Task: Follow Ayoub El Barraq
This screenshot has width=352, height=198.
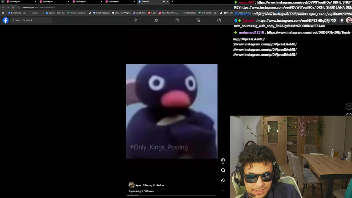Action: tap(161, 185)
